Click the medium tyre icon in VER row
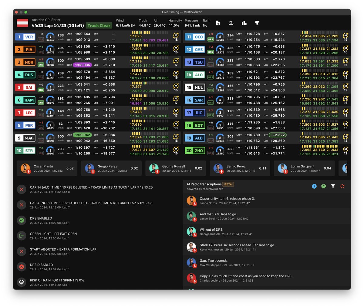This screenshot has height=307, width=364. coord(176,35)
